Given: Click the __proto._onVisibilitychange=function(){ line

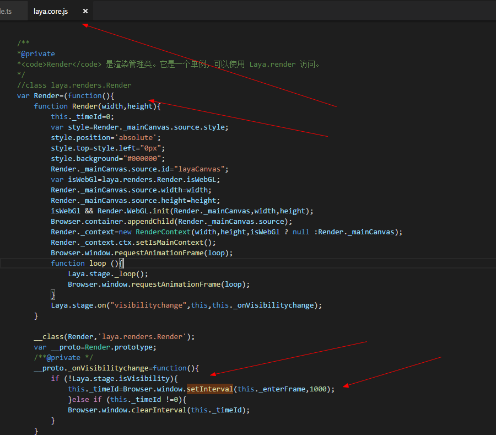Looking at the screenshot, I should point(116,368).
